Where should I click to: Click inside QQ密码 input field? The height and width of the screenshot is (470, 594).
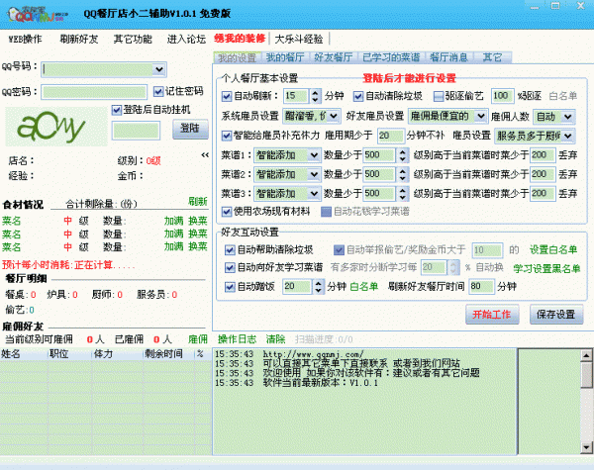coord(94,92)
